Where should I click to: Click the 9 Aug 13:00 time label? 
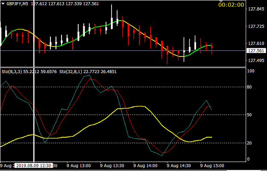[x=79, y=165]
